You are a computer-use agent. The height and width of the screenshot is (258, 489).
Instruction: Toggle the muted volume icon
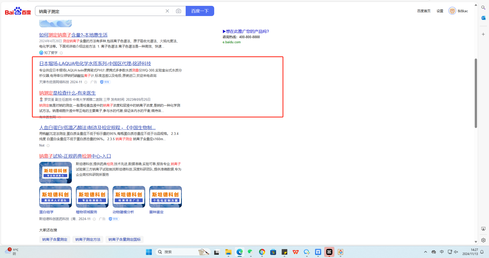click(456, 252)
